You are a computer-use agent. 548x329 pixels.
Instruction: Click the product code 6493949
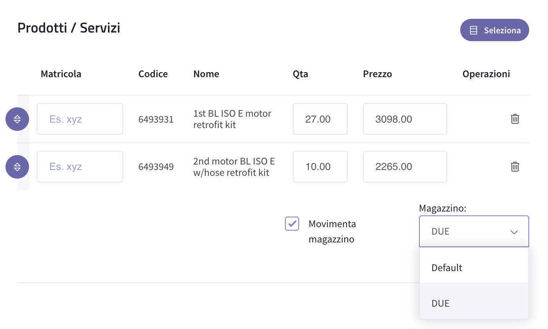156,167
